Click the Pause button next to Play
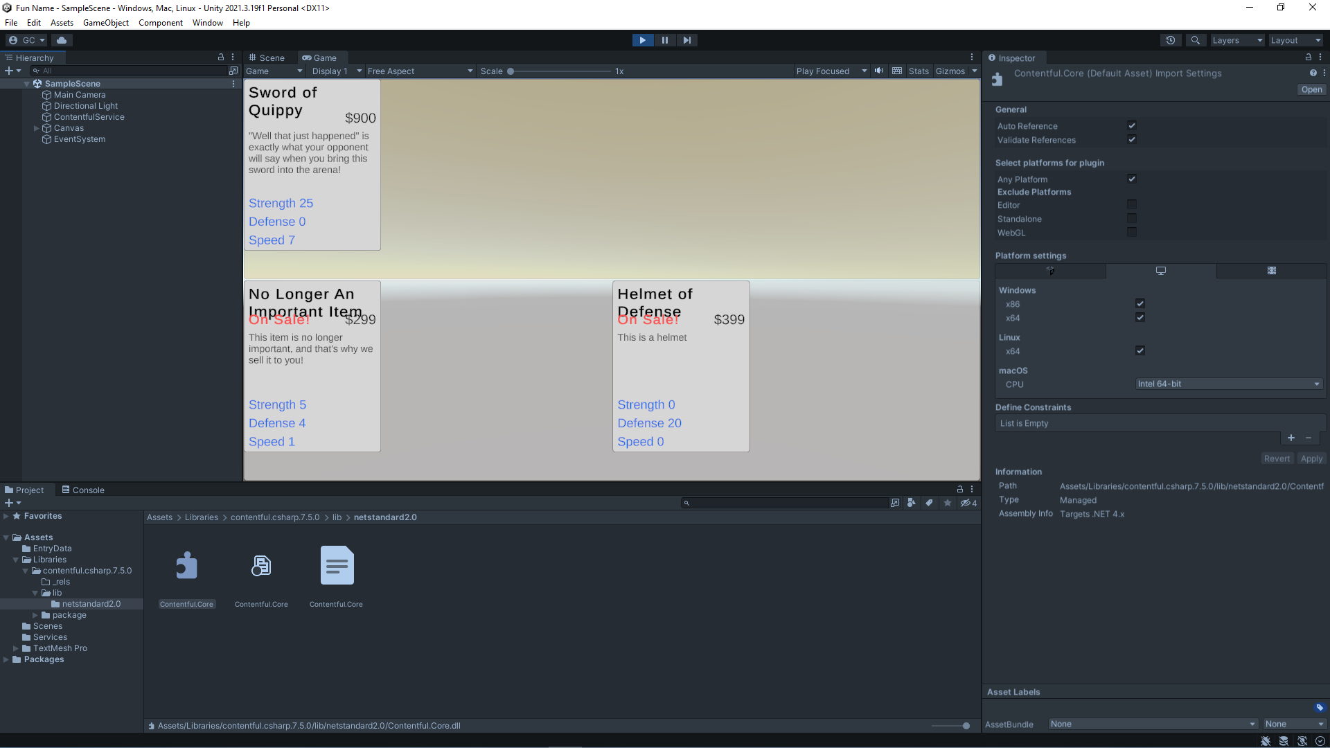 pos(664,39)
